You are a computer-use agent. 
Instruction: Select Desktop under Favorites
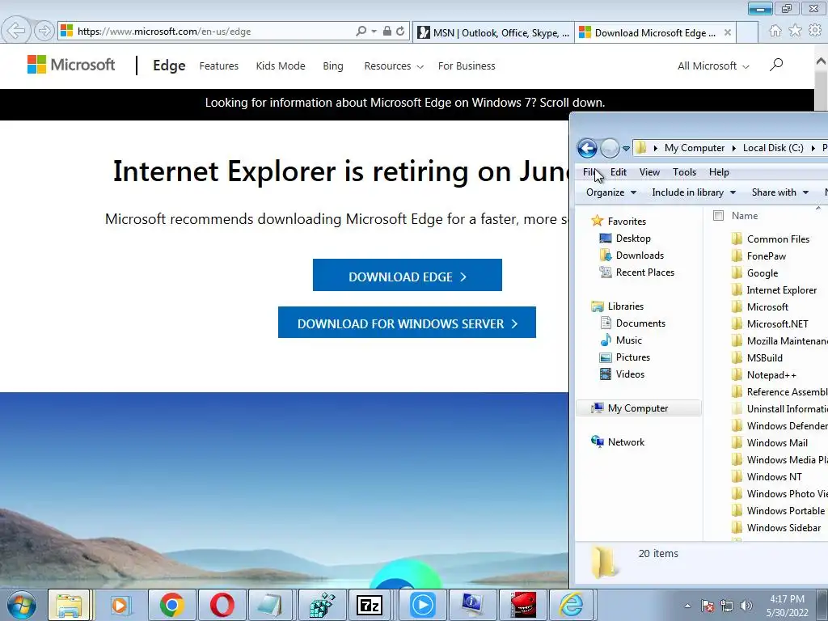tap(633, 239)
